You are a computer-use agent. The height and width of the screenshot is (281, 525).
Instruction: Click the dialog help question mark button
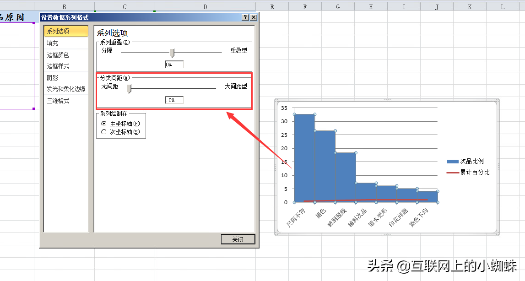coord(245,17)
